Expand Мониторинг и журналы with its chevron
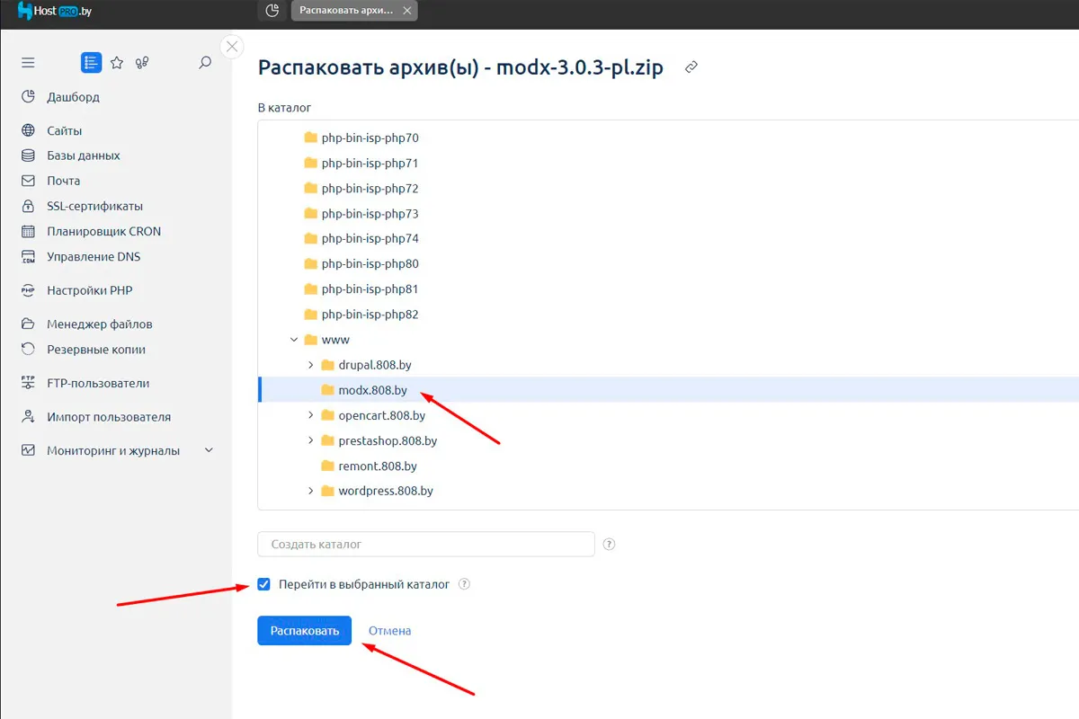The height and width of the screenshot is (719, 1079). click(x=210, y=450)
